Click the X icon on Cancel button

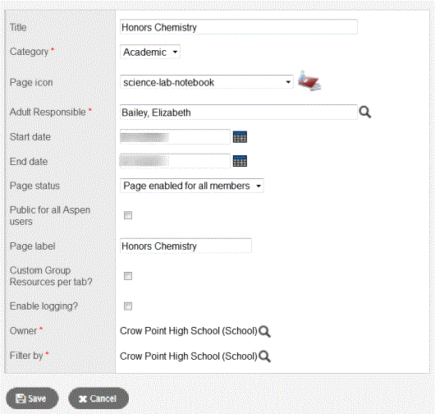(x=83, y=399)
